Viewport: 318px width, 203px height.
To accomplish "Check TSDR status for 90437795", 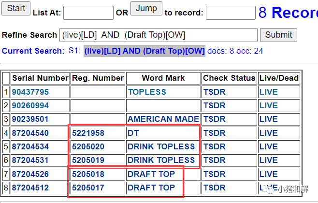I will point(215,92).
